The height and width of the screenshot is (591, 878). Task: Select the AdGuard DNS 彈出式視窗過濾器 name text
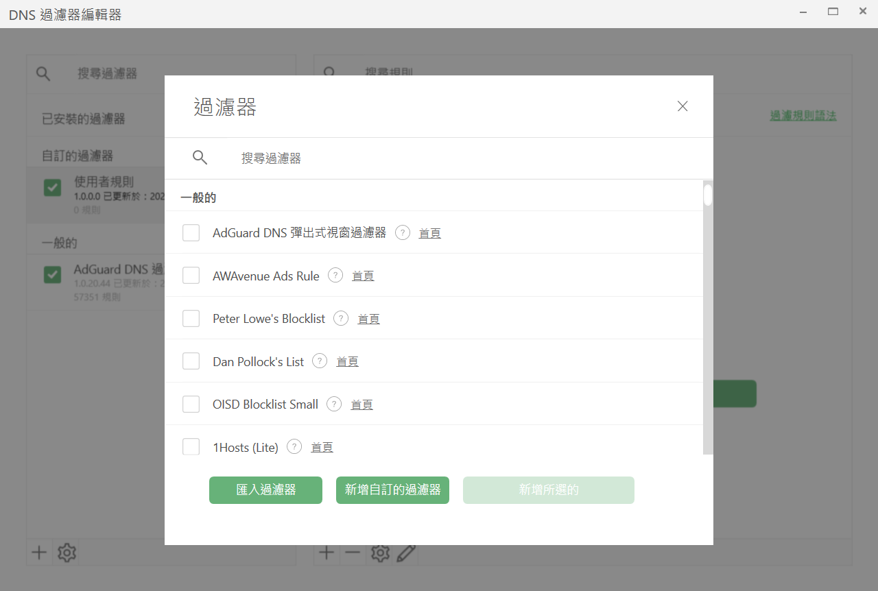pos(300,232)
